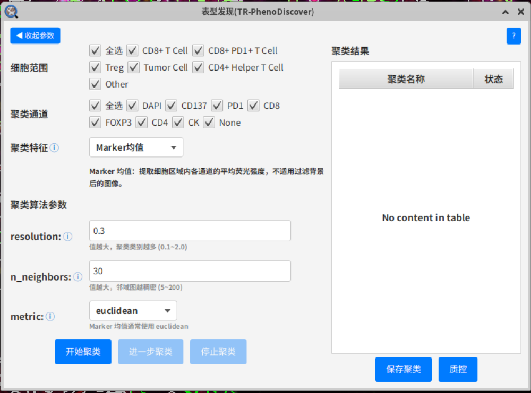Toggle the PD1 channel checkbox
The width and height of the screenshot is (531, 393).
(217, 106)
